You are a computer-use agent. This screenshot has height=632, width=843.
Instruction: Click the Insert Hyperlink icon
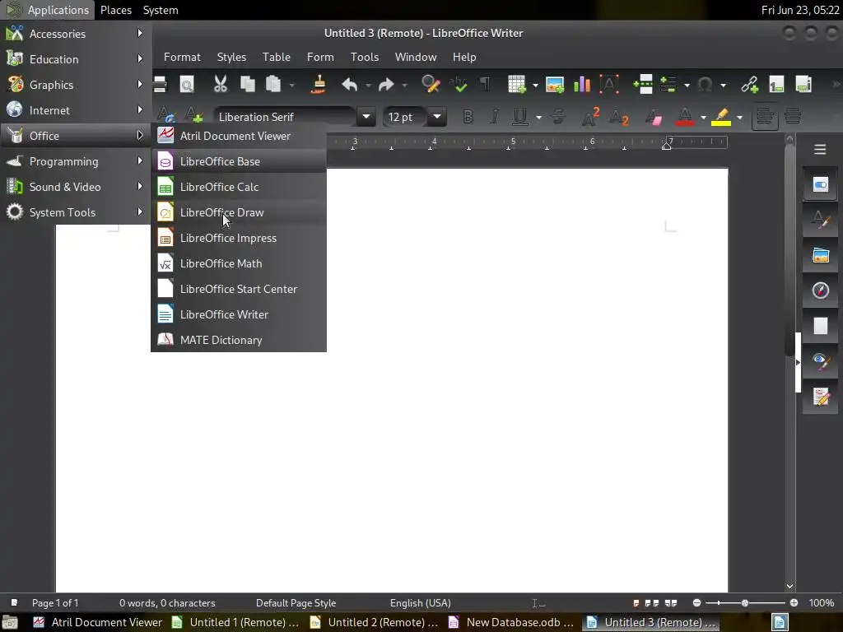pyautogui.click(x=749, y=85)
